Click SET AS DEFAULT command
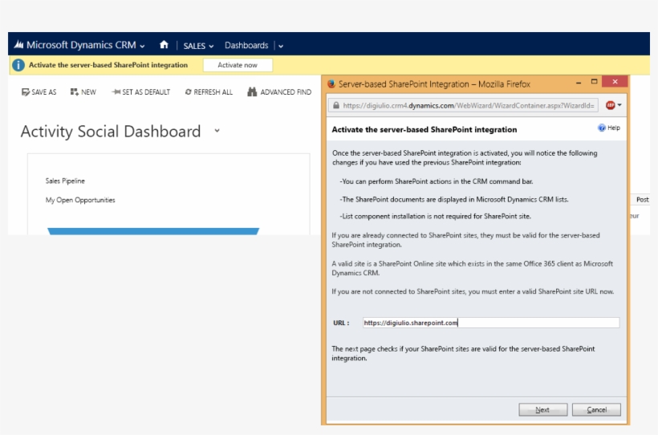658x435 pixels. pos(140,92)
